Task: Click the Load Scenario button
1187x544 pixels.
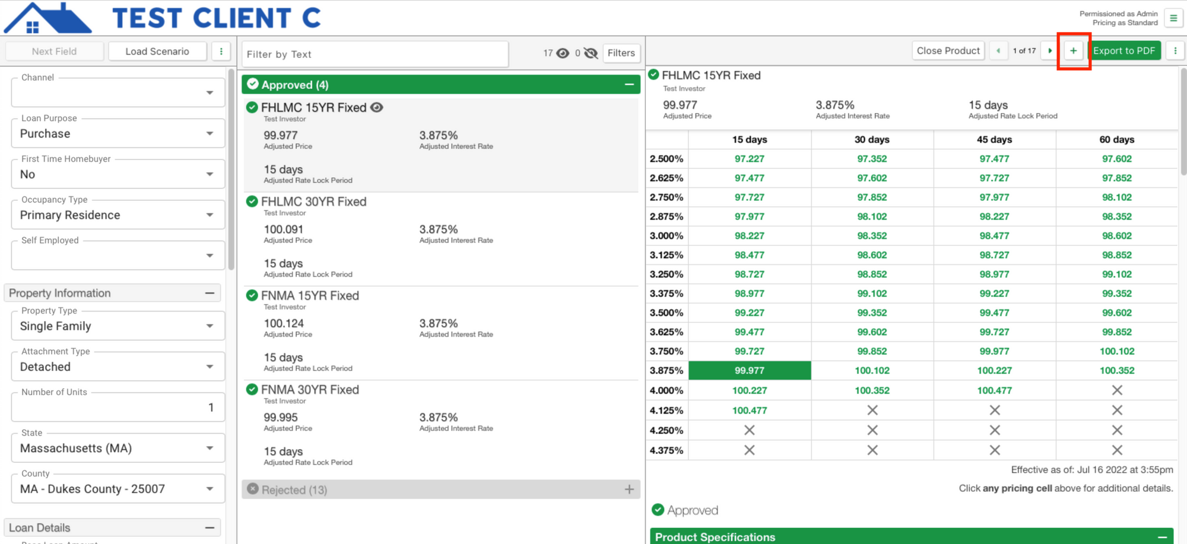Action: [157, 52]
